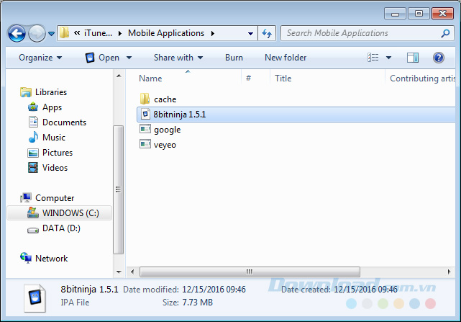Click the cache folder icon
The image size is (461, 322).
145,99
